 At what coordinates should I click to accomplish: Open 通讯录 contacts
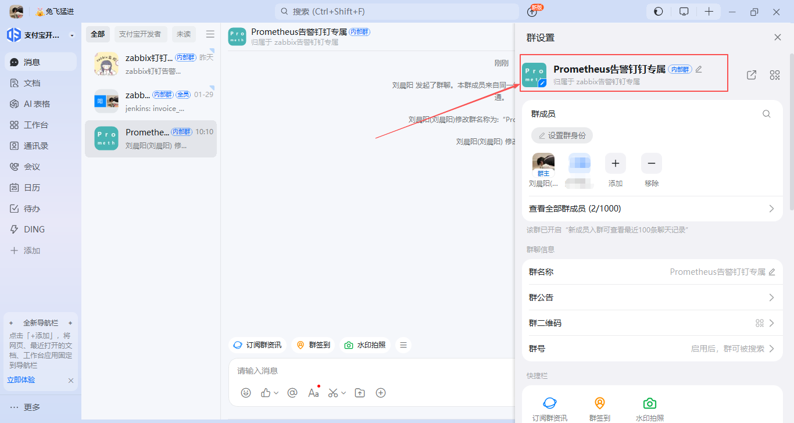[40, 146]
